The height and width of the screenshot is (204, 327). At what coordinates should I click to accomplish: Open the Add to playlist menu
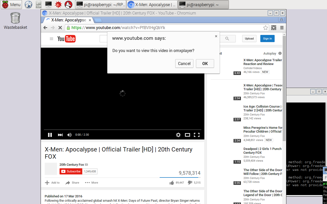tap(52, 183)
